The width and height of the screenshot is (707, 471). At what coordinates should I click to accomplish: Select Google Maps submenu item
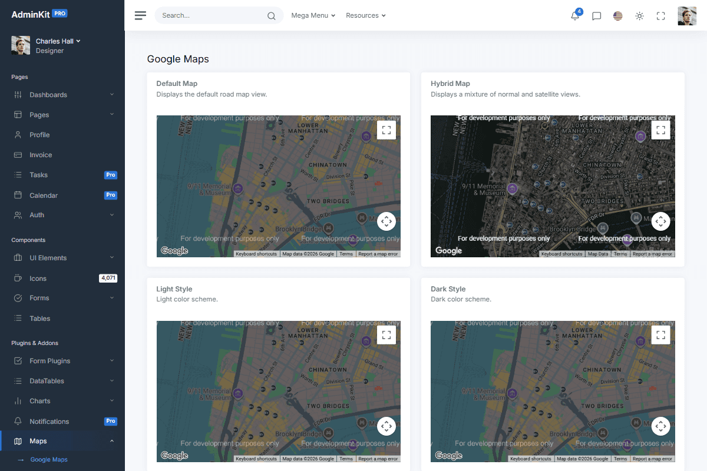(49, 459)
